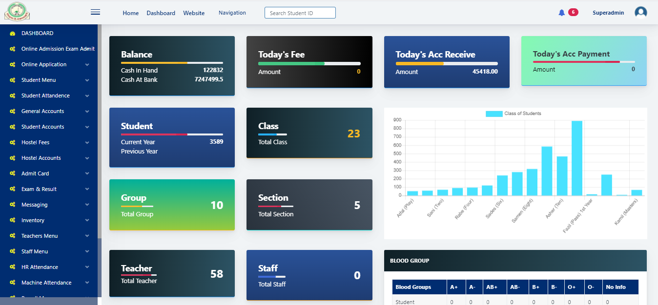This screenshot has width=658, height=305.
Task: Click the school logo emblem
Action: tap(17, 12)
